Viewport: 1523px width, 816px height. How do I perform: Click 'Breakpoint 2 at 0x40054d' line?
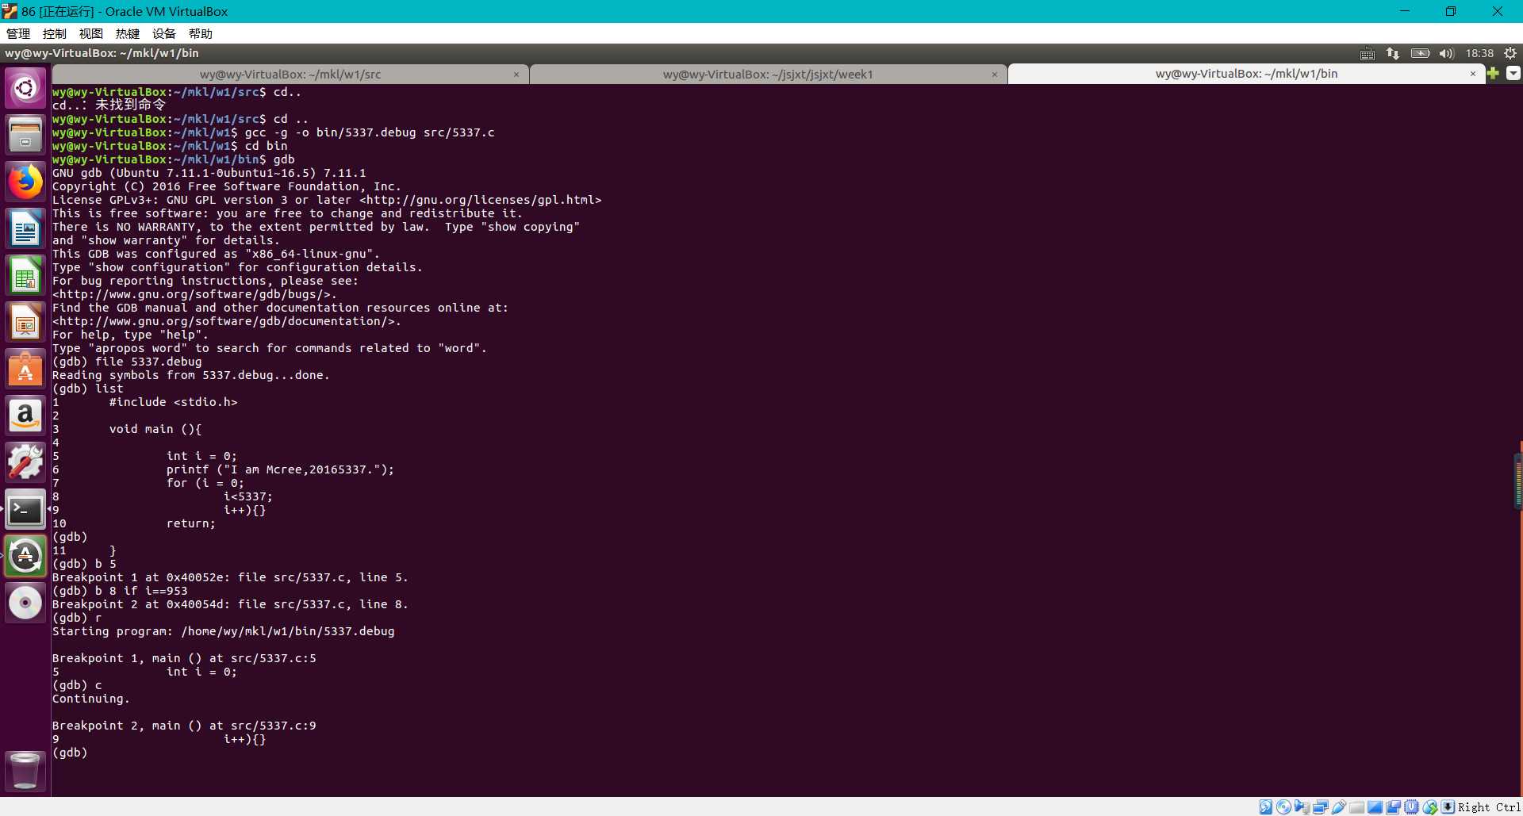pos(230,604)
